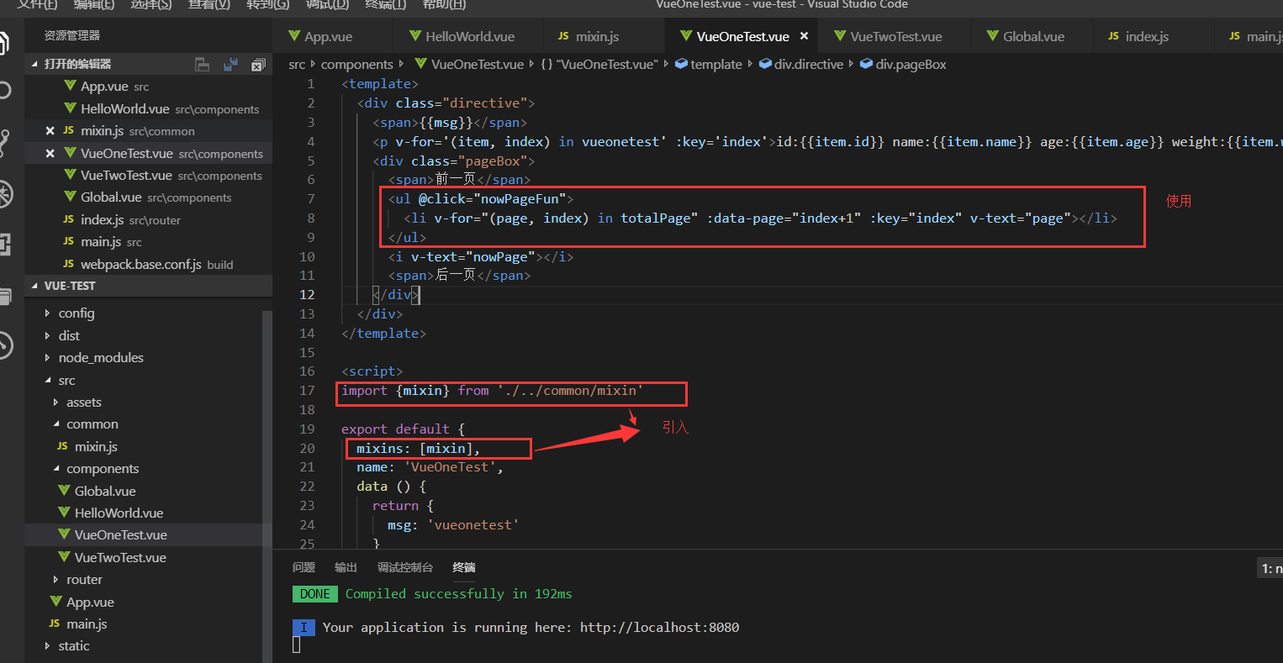Viewport: 1283px width, 663px height.
Task: Open the Debug view in activity bar
Action: click(5, 194)
